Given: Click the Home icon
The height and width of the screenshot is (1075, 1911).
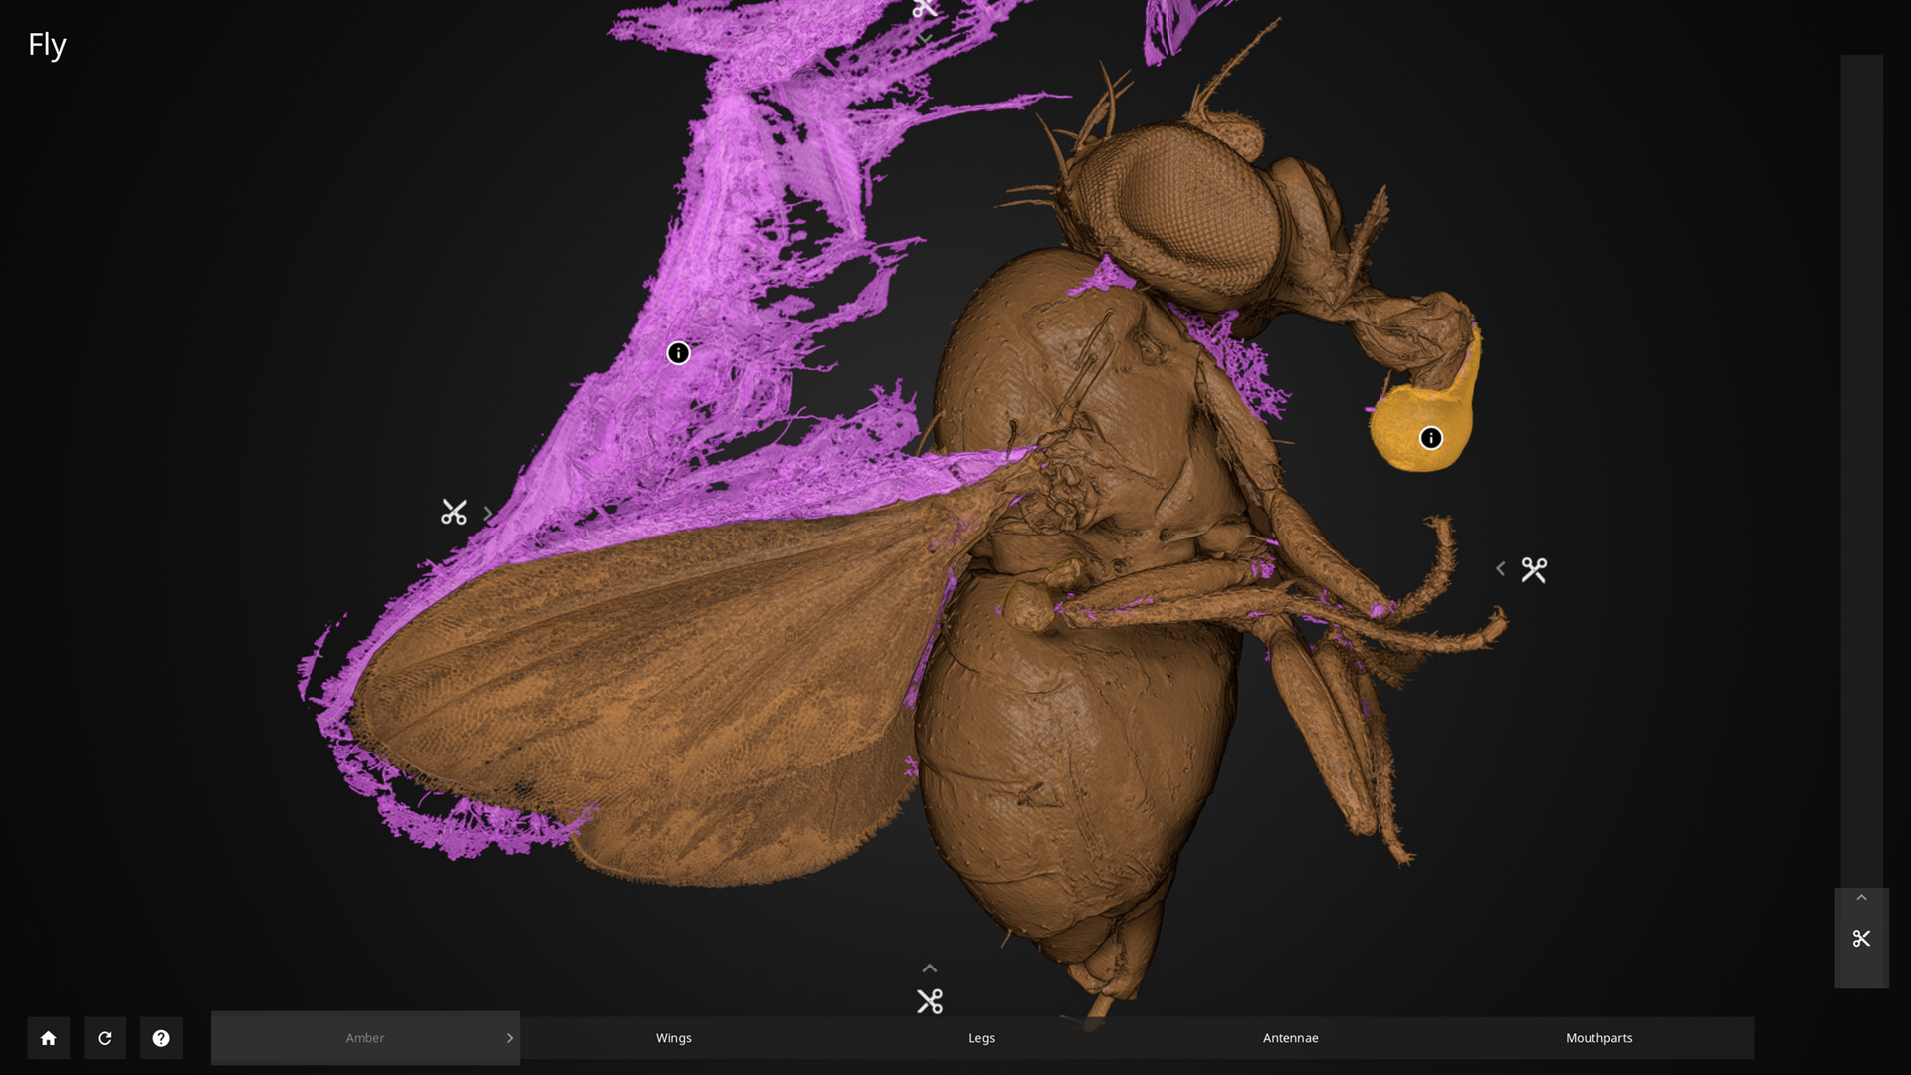Looking at the screenshot, I should pyautogui.click(x=48, y=1038).
